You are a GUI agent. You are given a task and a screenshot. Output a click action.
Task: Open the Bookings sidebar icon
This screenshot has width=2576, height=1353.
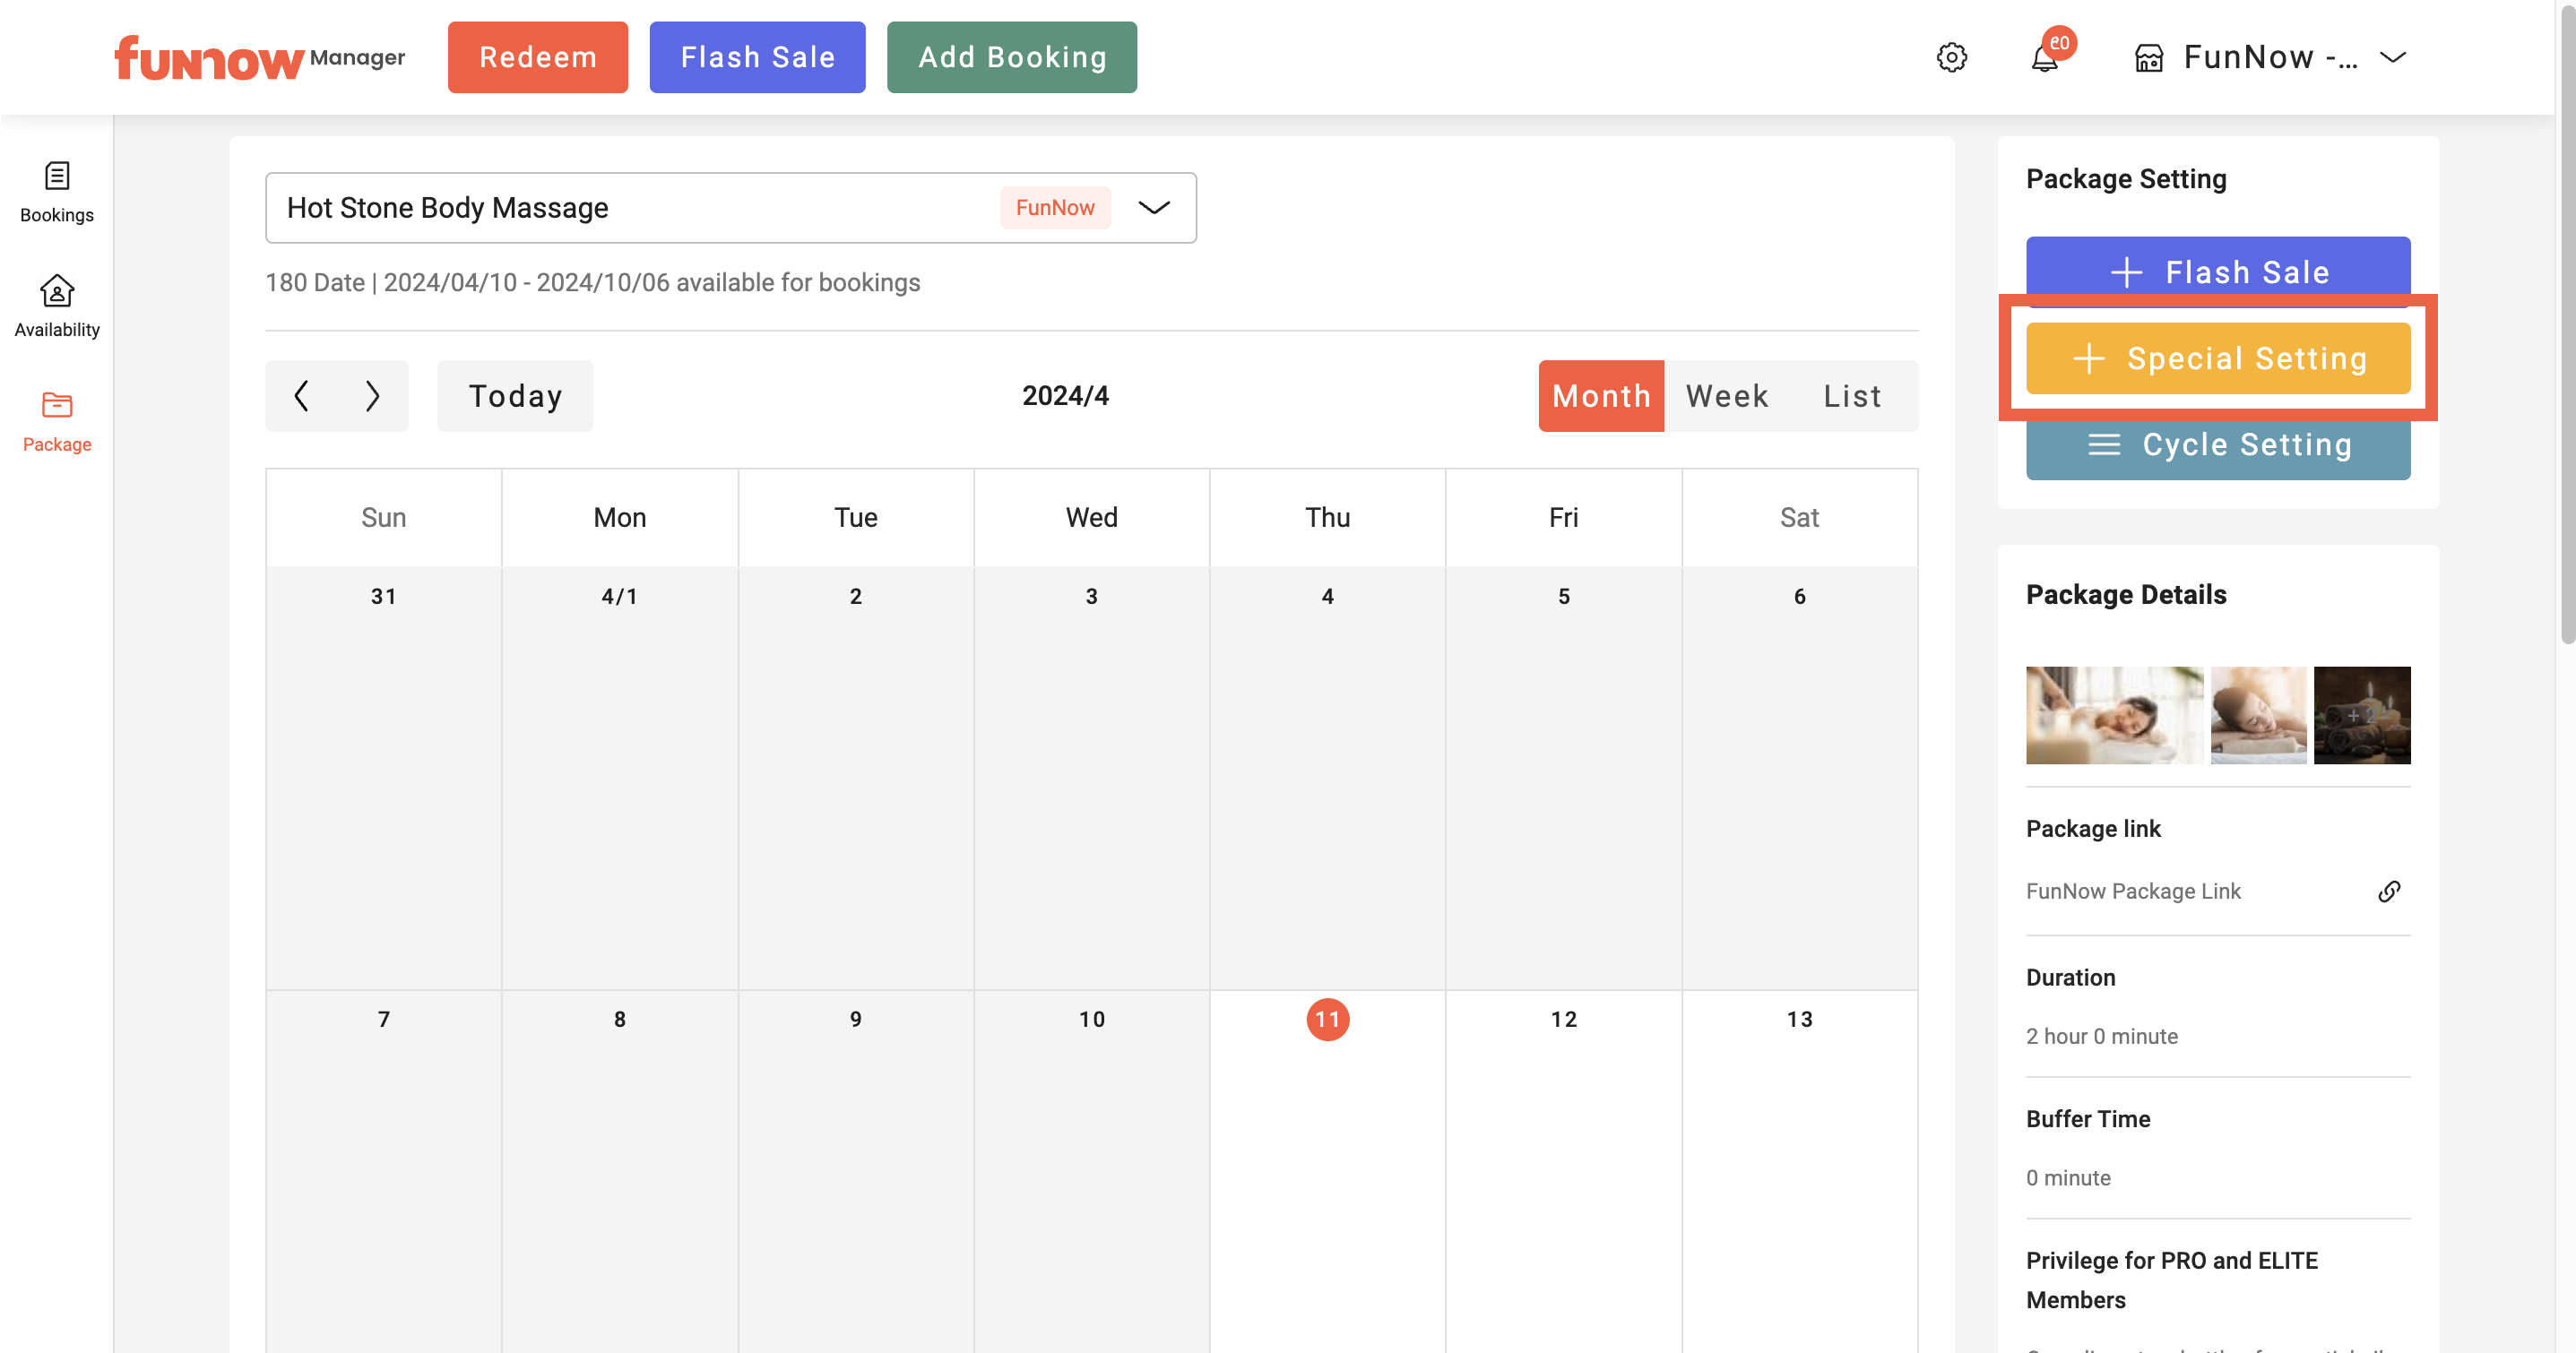click(57, 191)
